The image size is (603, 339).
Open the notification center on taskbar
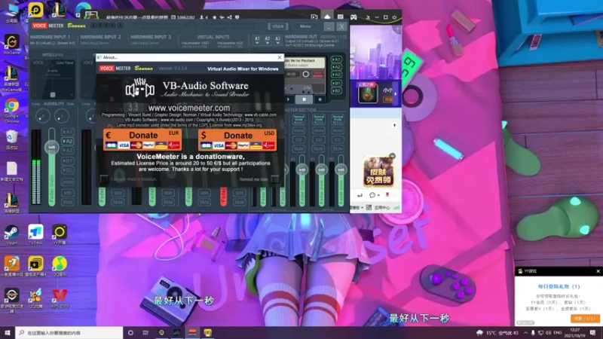pos(592,332)
